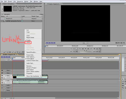This screenshot has width=126, height=99.
Task: Toggle track lock box on Video 3
Action: click(x=4, y=71)
